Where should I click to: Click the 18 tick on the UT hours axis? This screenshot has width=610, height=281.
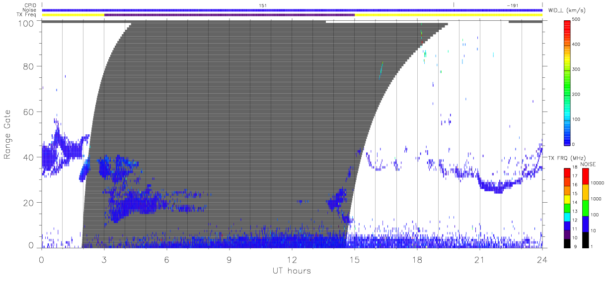[417, 259]
